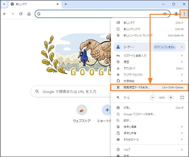Click the home icon in toolbar

[x=29, y=14]
